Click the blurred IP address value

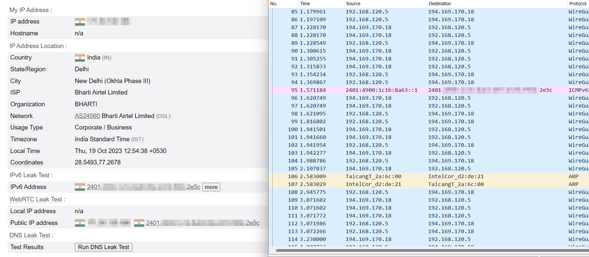point(108,22)
